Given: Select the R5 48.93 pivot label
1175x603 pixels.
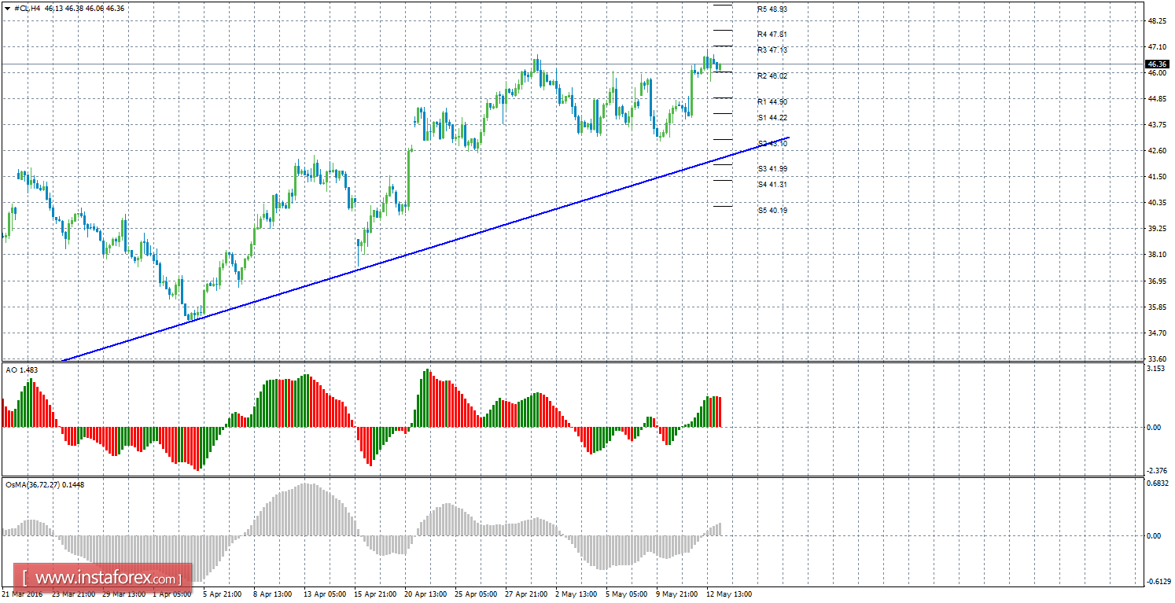Looking at the screenshot, I should [772, 9].
